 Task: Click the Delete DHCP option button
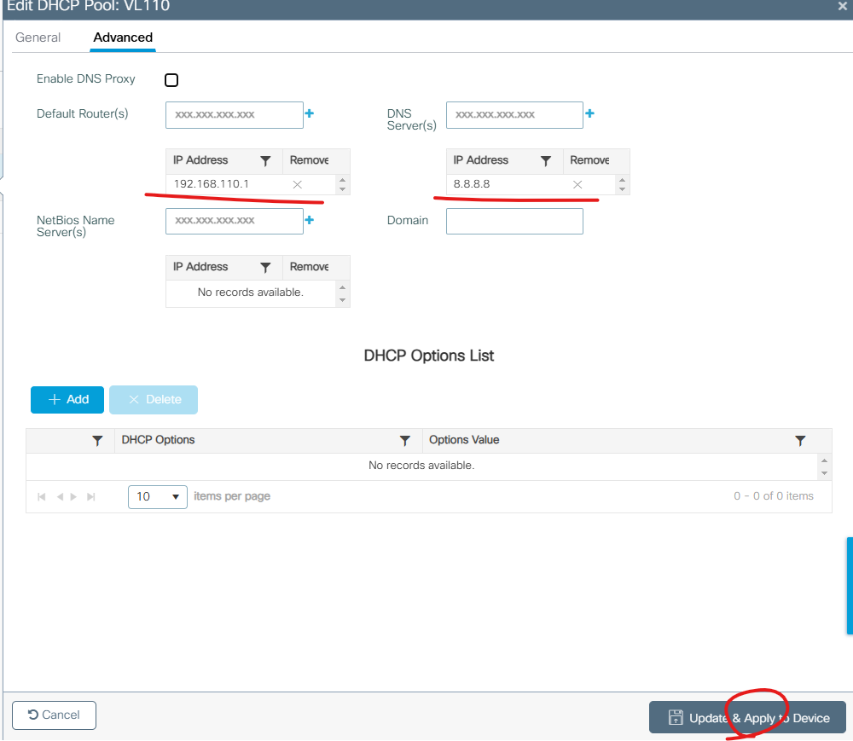[x=154, y=400]
